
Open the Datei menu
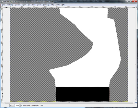click(x=3, y=5)
